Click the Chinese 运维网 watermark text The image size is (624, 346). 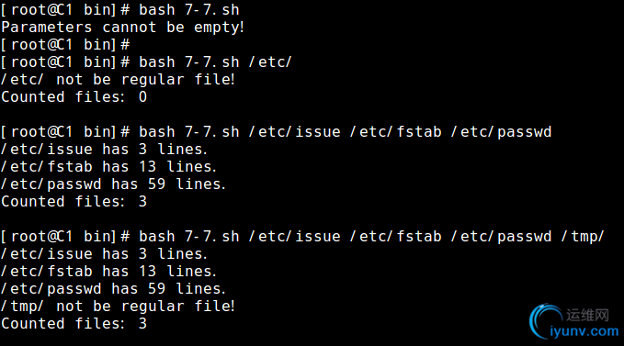point(588,315)
